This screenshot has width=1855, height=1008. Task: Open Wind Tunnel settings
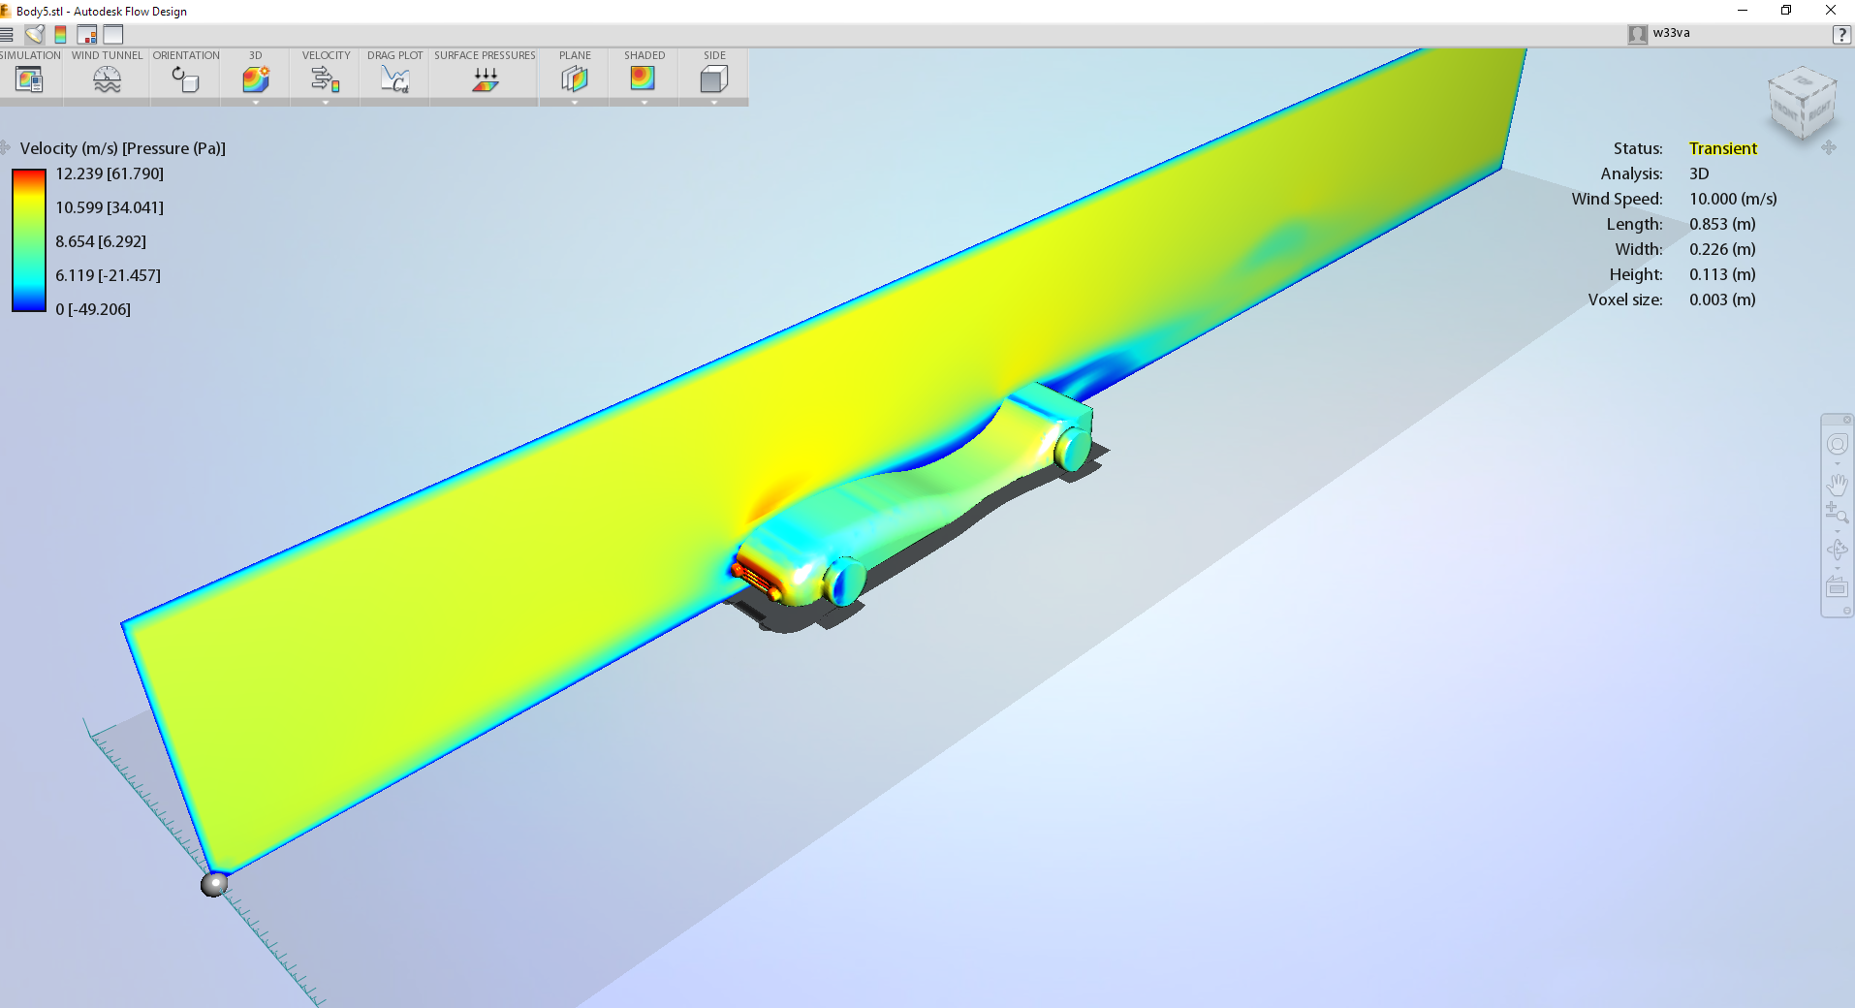coord(107,79)
